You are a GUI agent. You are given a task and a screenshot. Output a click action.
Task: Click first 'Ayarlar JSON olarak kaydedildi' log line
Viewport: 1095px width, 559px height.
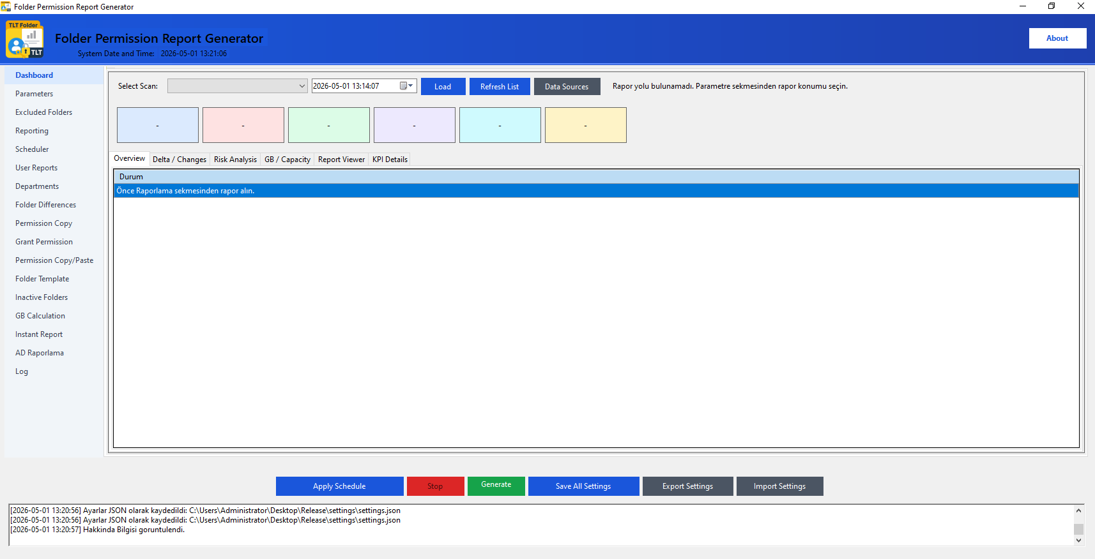[205, 511]
